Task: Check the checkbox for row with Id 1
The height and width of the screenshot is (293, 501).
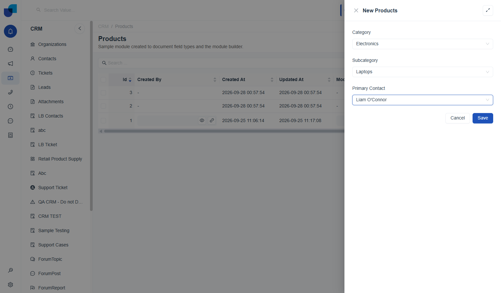Action: pos(103,121)
